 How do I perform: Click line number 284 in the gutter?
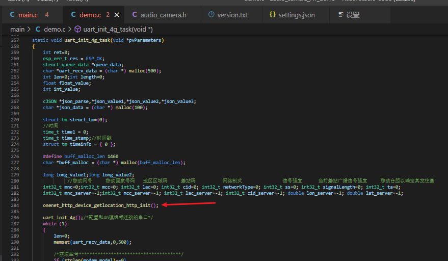click(x=15, y=205)
